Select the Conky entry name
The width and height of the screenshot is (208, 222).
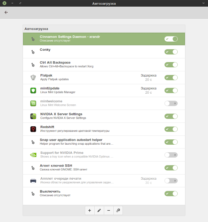point(45,50)
